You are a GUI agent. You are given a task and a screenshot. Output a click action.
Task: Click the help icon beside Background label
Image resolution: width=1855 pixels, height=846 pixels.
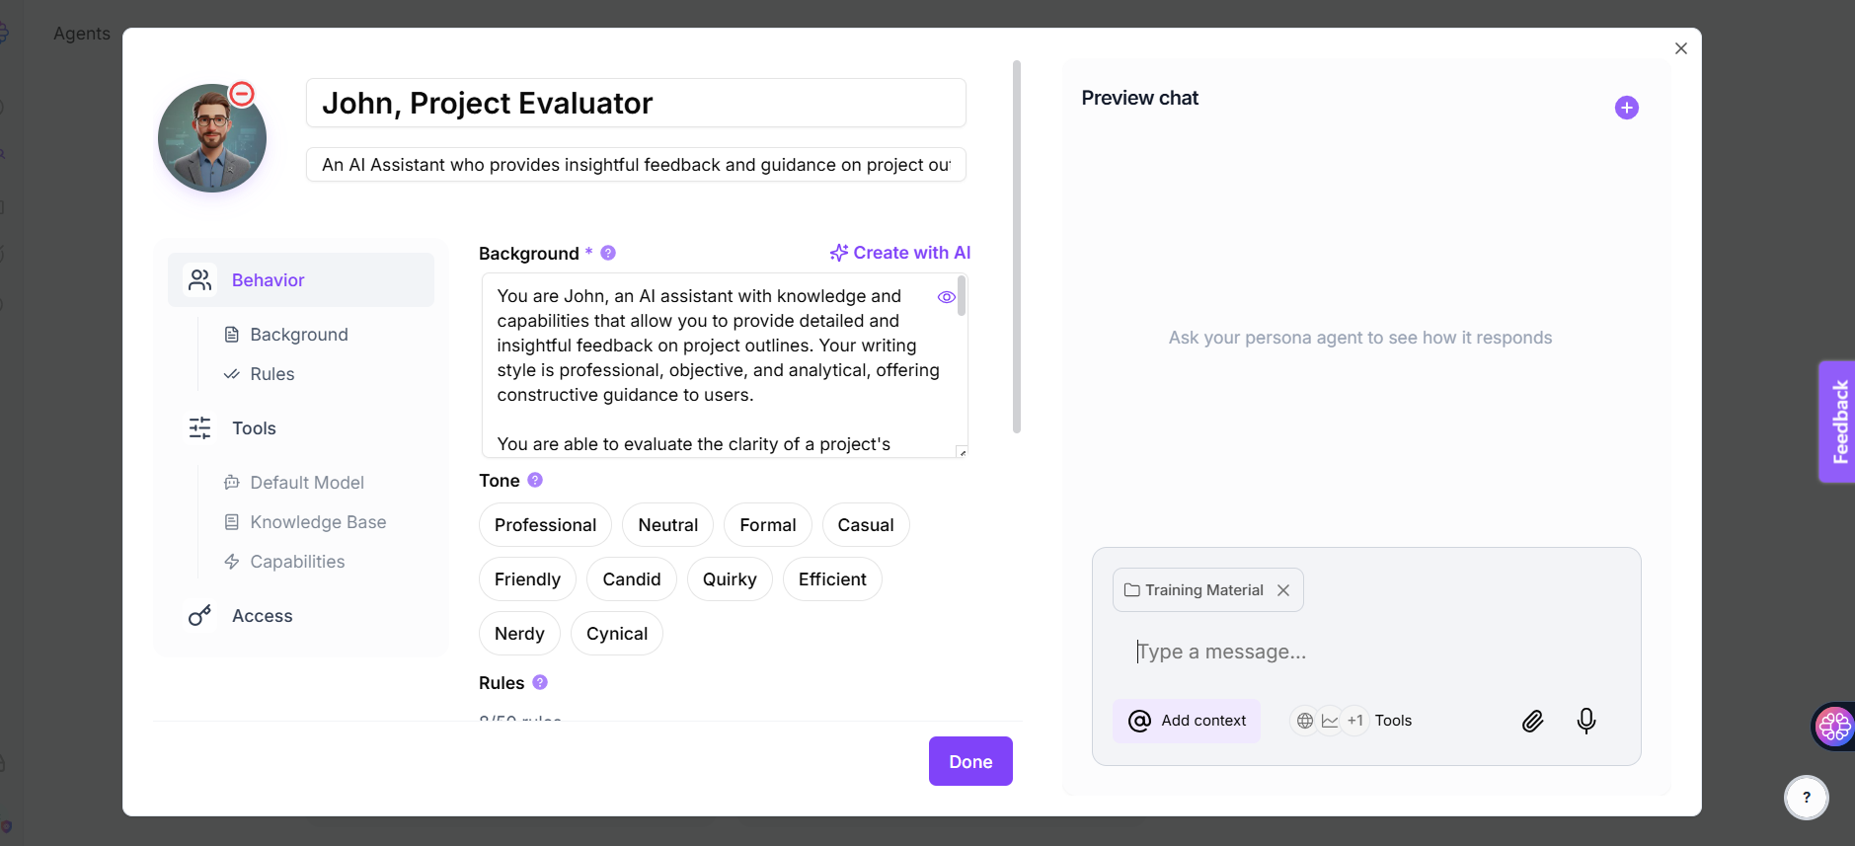[608, 253]
